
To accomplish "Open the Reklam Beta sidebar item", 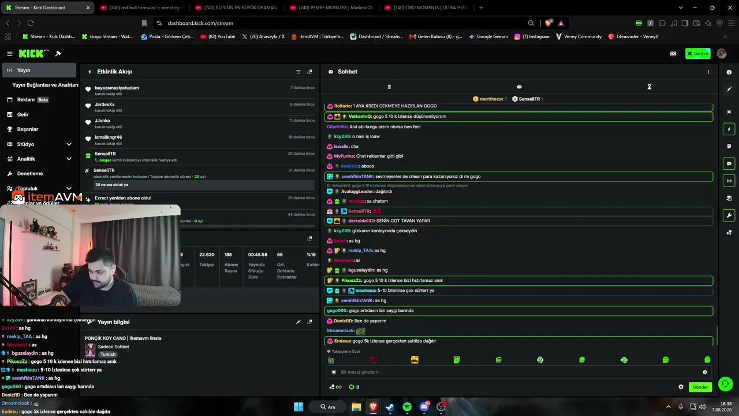I will point(38,99).
